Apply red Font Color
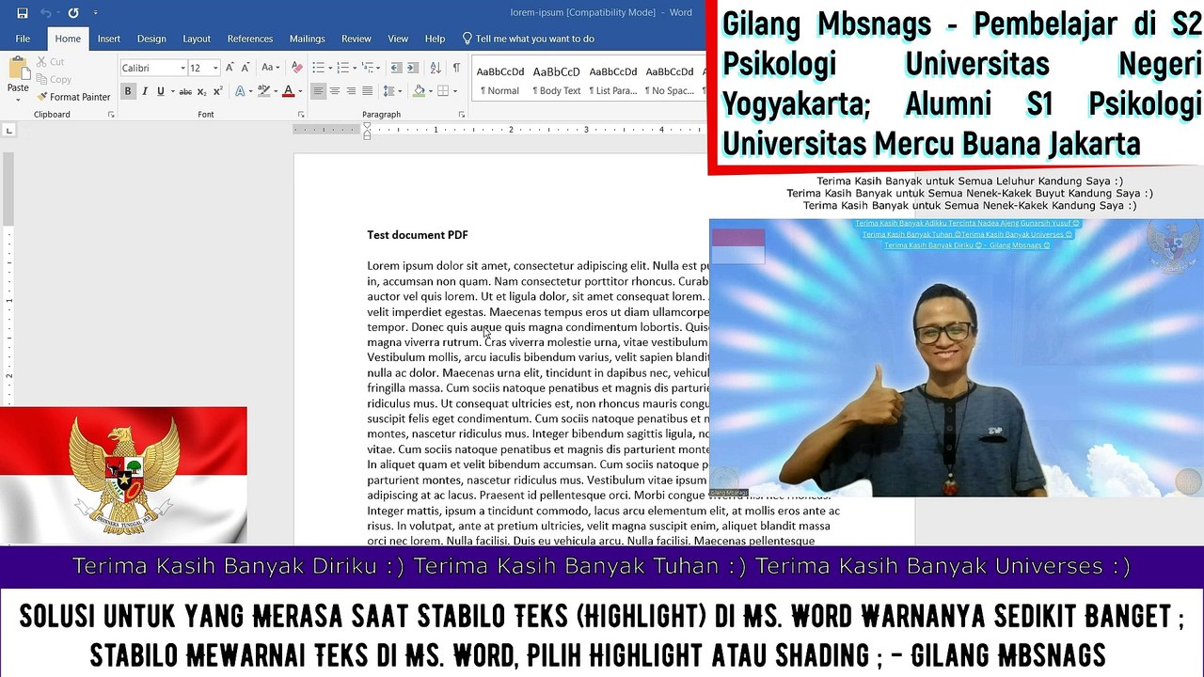Viewport: 1204px width, 677px height. tap(288, 91)
